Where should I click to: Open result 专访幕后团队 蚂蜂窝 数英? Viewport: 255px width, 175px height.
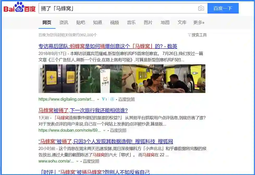pyautogui.click(x=108, y=46)
